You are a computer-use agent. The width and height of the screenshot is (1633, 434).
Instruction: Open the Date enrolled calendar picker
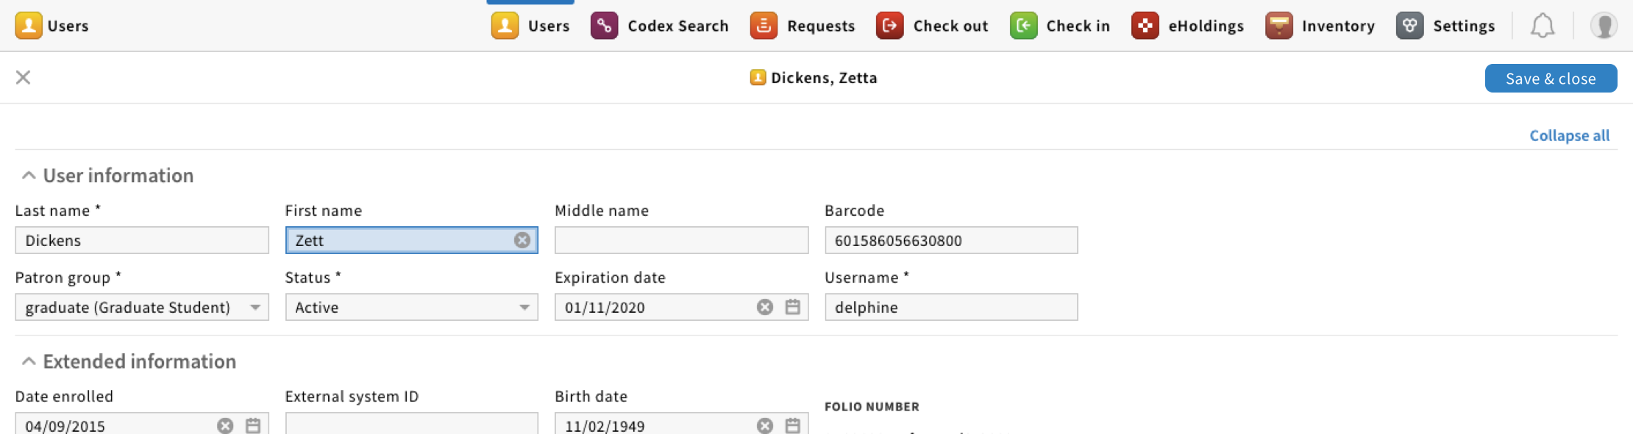[253, 425]
